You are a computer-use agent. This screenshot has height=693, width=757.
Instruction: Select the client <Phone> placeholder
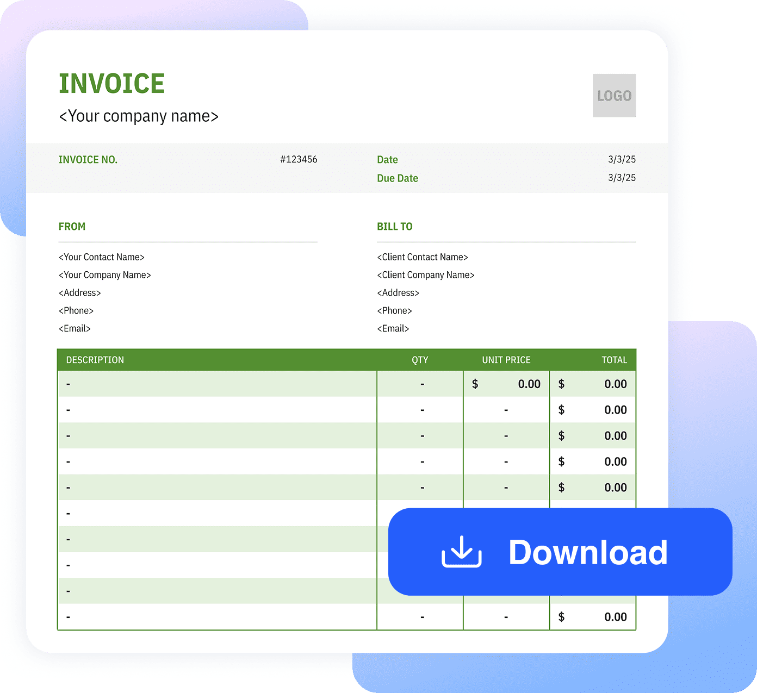click(394, 310)
